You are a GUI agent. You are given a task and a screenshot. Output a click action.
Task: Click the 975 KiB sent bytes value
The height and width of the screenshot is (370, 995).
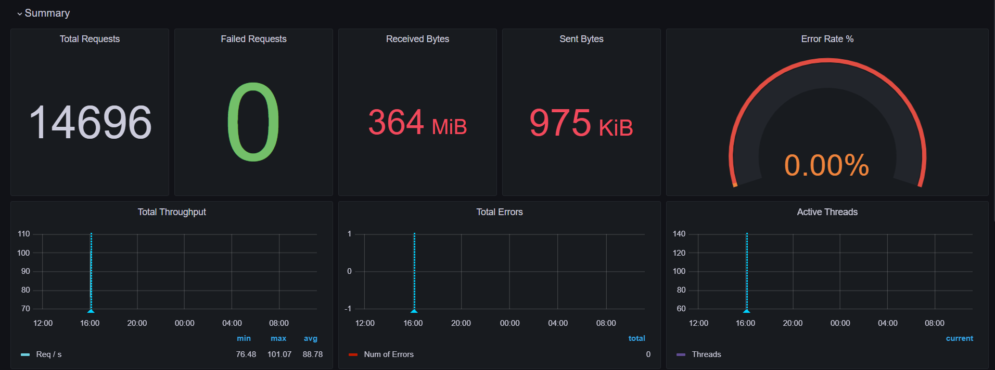[x=581, y=123]
